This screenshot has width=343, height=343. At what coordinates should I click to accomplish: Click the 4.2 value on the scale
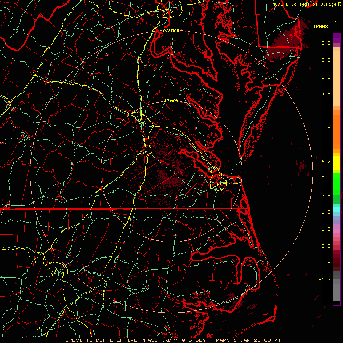(x=326, y=162)
